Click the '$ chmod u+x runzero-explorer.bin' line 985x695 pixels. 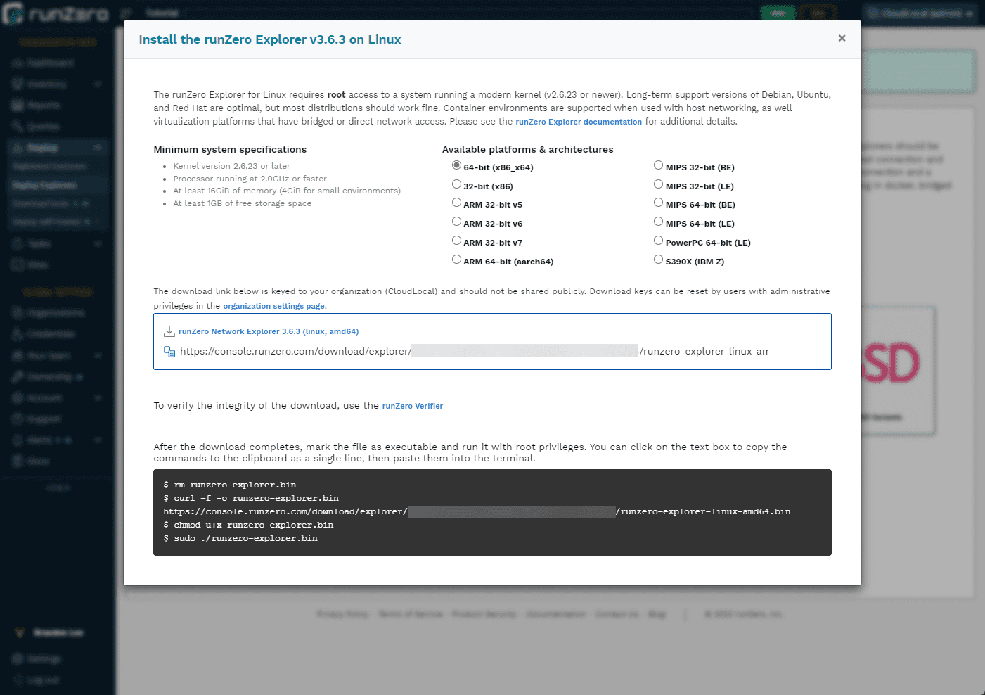click(248, 525)
